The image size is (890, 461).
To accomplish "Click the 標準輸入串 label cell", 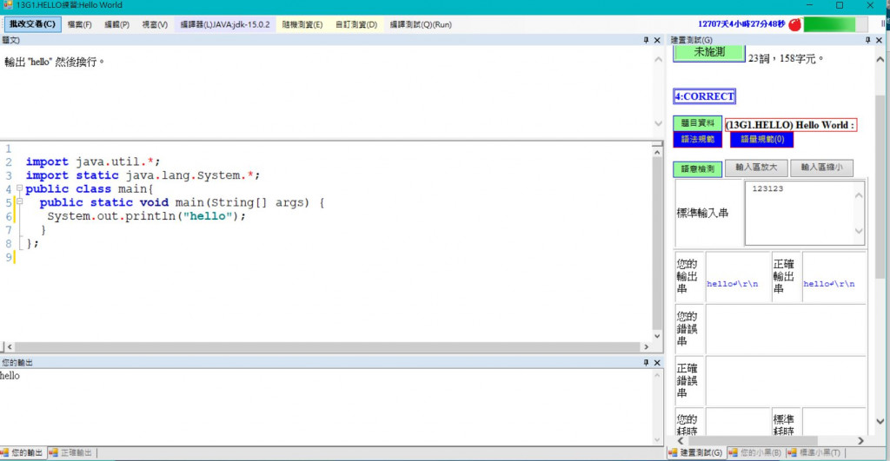I will pos(707,214).
